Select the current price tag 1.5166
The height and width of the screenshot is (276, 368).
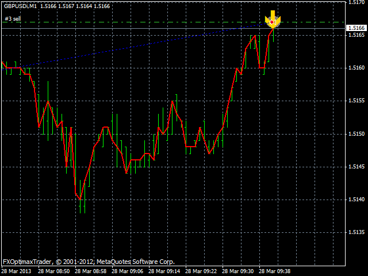pyautogui.click(x=356, y=28)
